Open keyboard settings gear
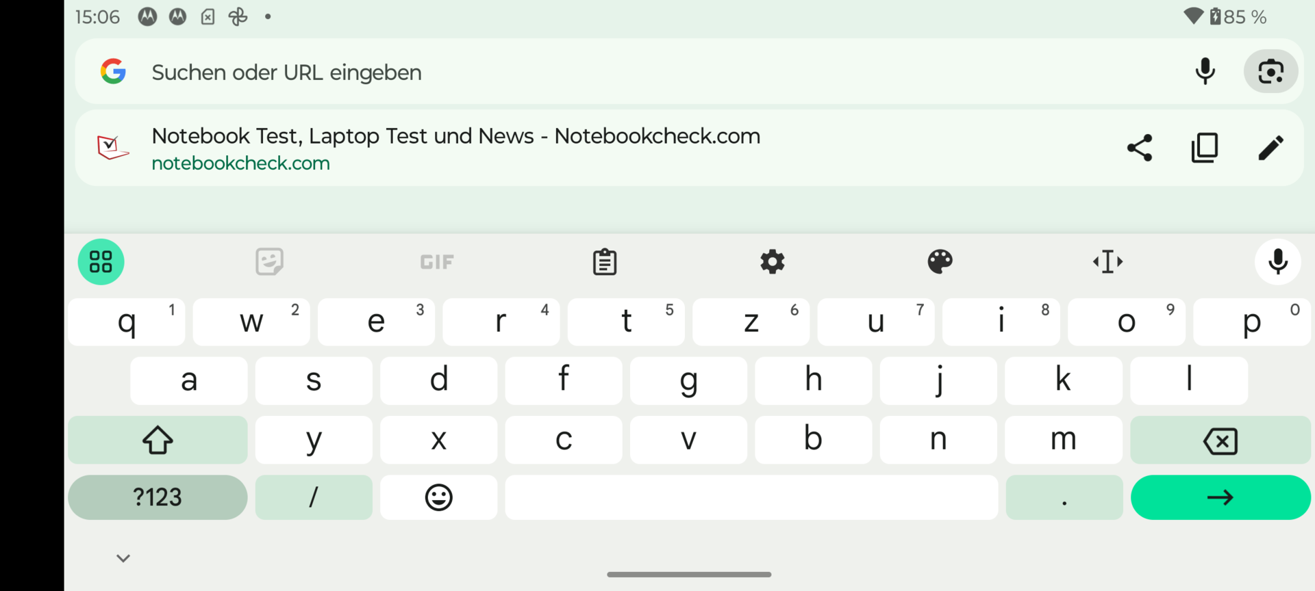Screen dimensions: 1315x591 pos(773,262)
